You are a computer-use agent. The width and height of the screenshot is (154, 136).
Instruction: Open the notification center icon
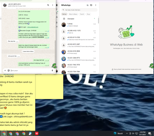click(150, 134)
